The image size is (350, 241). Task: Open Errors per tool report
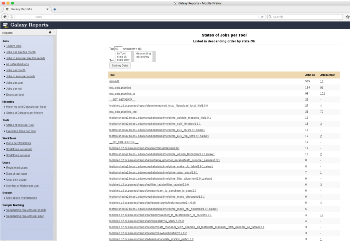coord(15,94)
